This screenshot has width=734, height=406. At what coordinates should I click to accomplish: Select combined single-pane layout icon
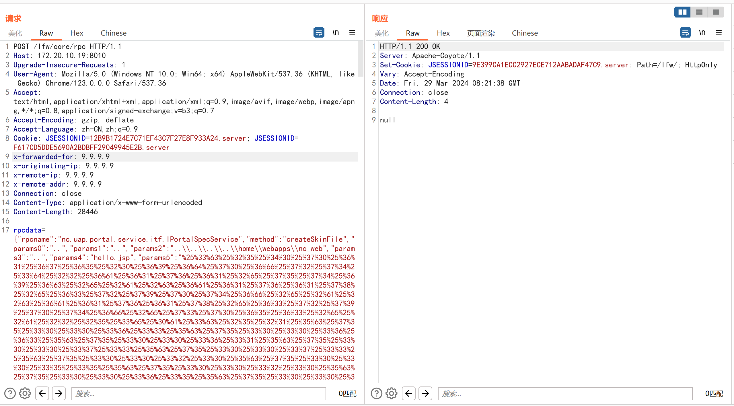point(716,12)
